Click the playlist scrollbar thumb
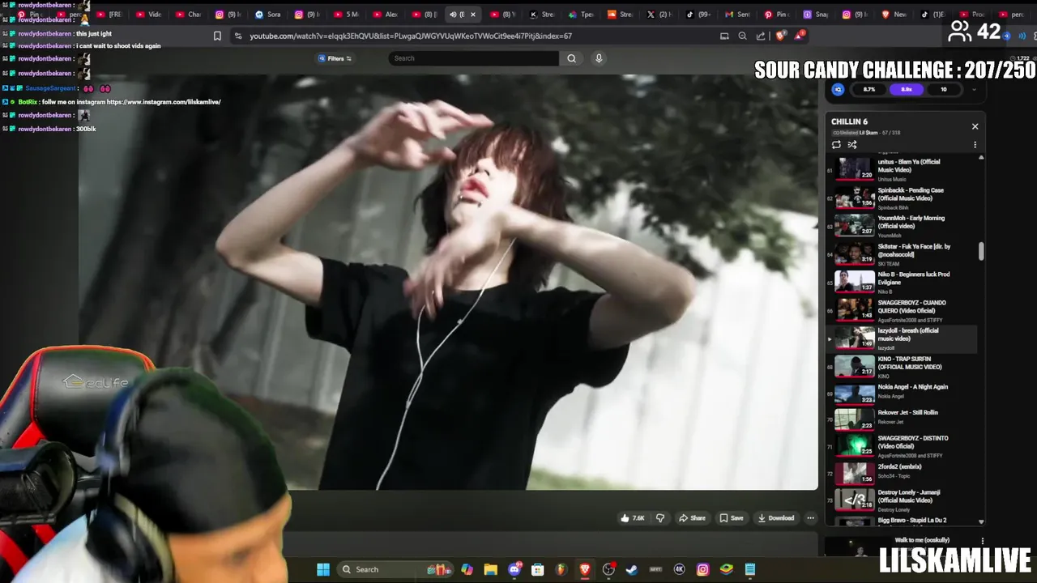Screen dimensions: 1037x583 pos(981,251)
